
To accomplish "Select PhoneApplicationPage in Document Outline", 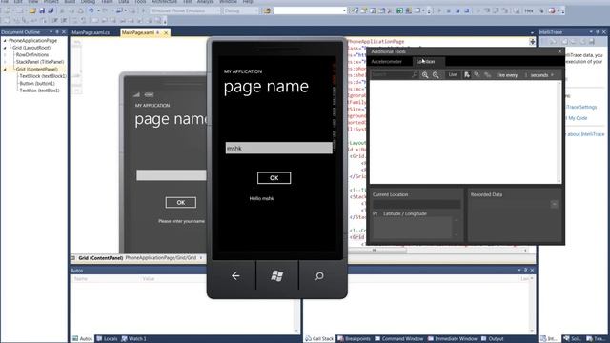I will 32,40.
